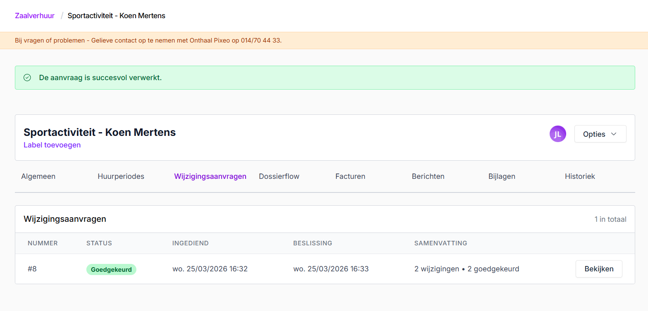This screenshot has height=311, width=648.
Task: Switch to the Berichten tab
Action: coord(428,176)
